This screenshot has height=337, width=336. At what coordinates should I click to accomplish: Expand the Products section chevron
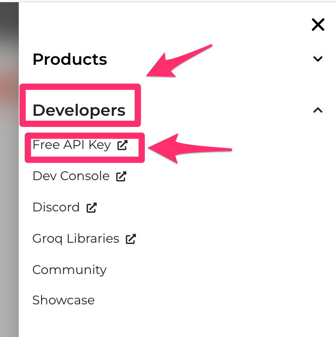pos(318,59)
